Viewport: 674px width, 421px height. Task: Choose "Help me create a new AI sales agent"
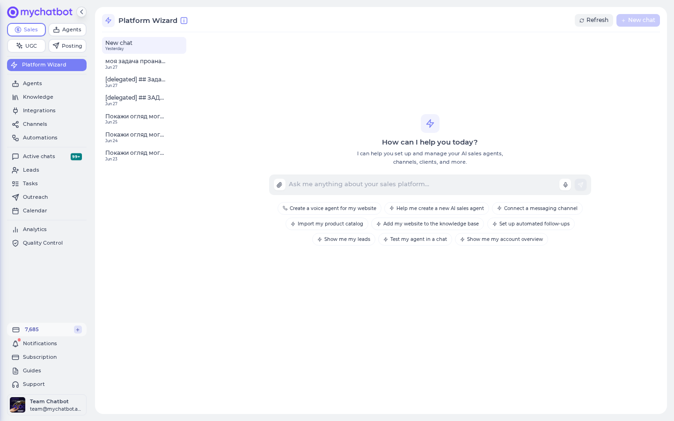click(437, 209)
